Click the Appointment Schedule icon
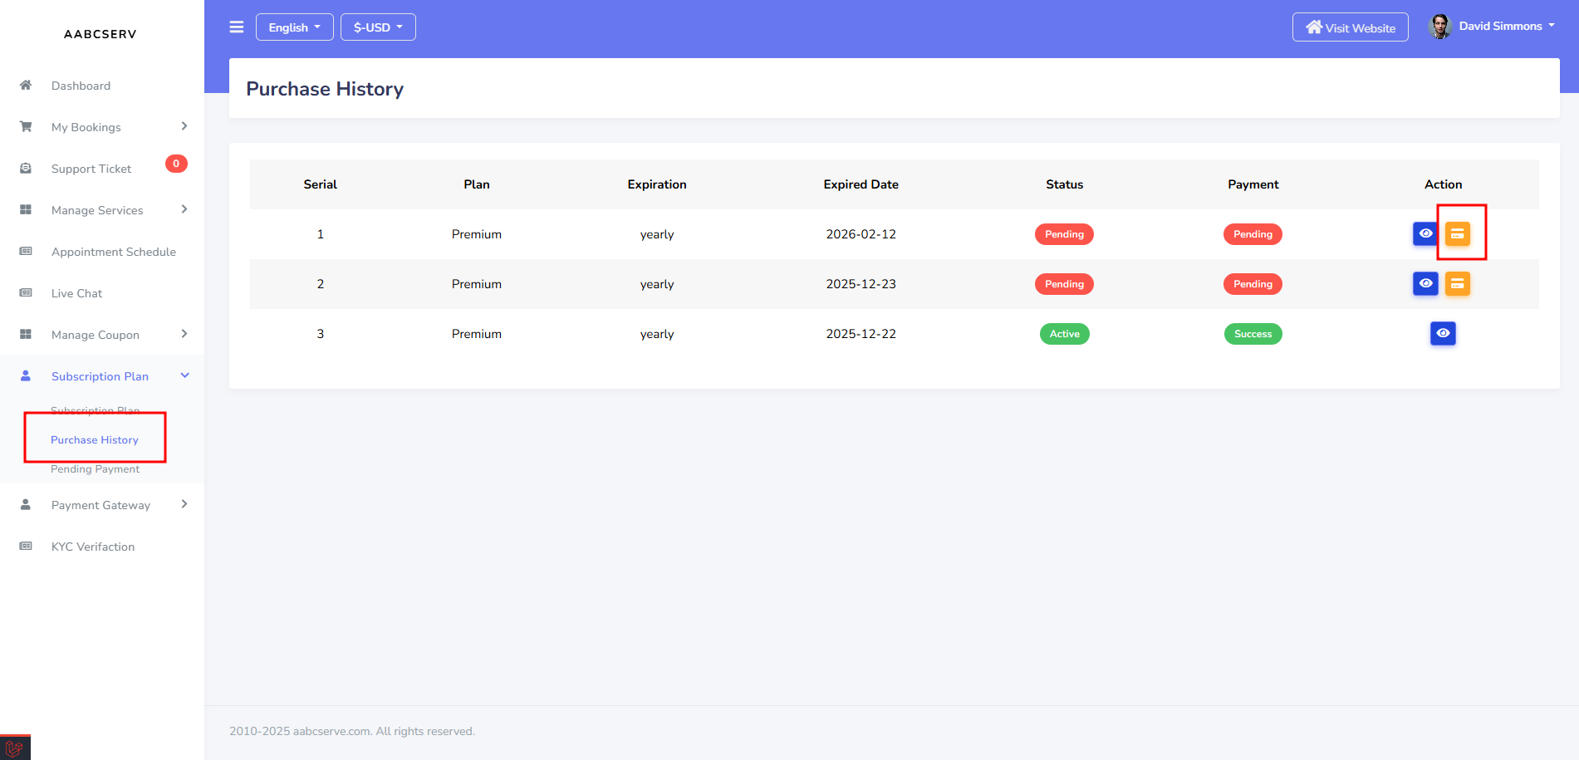The height and width of the screenshot is (760, 1579). point(26,251)
